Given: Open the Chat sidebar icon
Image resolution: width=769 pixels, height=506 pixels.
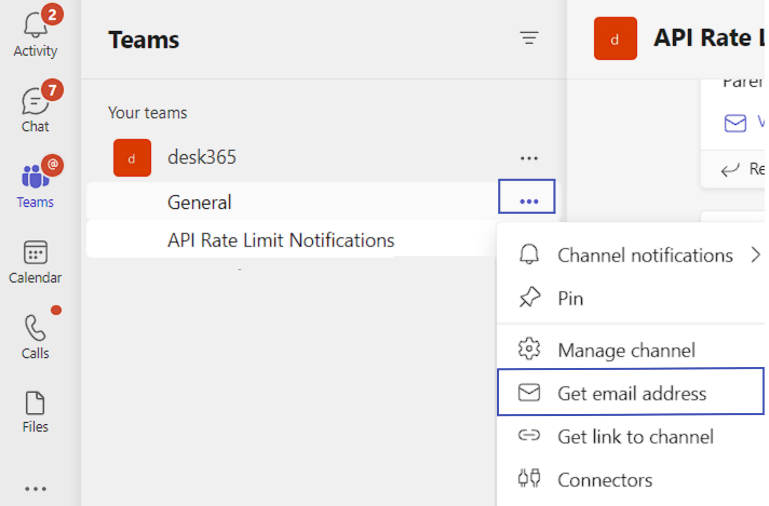Looking at the screenshot, I should (35, 103).
